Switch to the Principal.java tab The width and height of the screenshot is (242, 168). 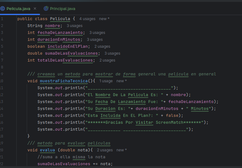(x=62, y=9)
